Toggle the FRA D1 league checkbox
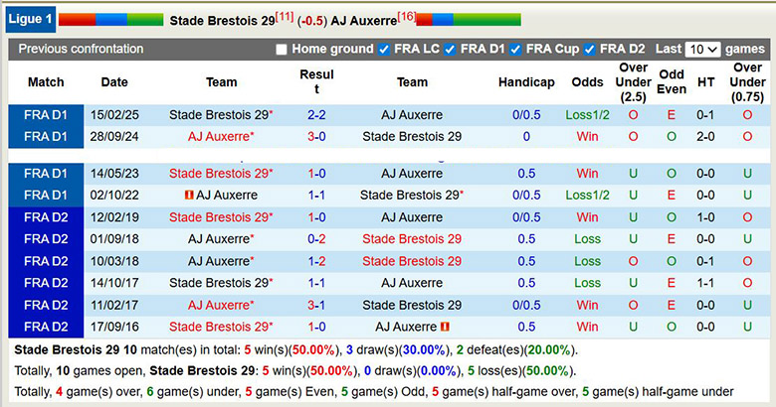This screenshot has width=776, height=407. click(x=450, y=50)
